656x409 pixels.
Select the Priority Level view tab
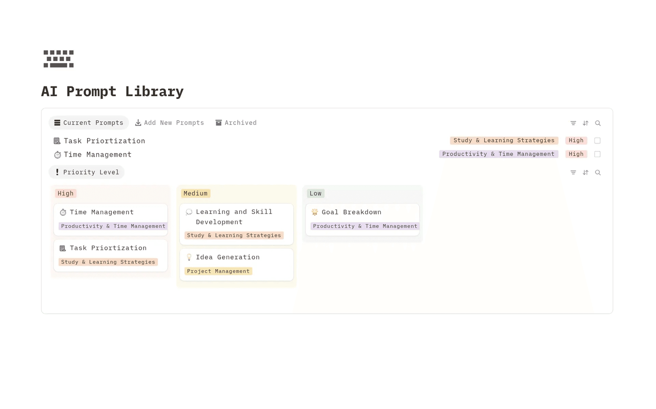coord(87,173)
